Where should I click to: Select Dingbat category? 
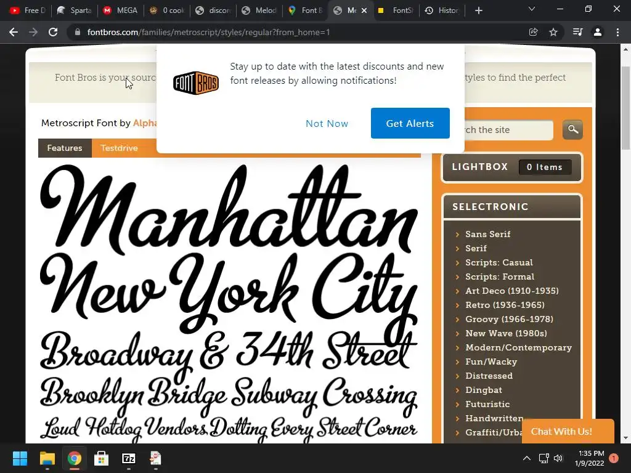tap(484, 390)
